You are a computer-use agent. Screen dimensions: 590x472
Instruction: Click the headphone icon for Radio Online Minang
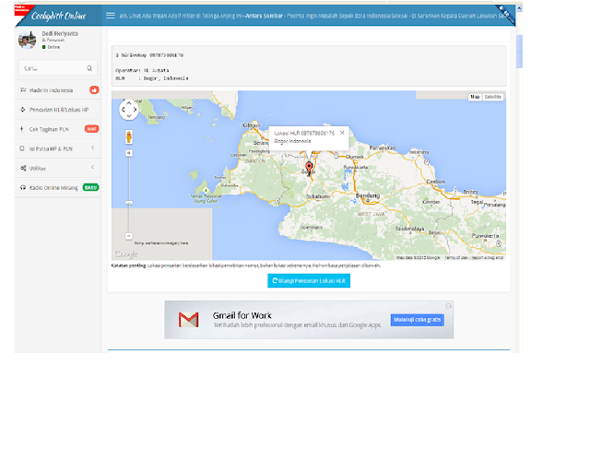(23, 187)
